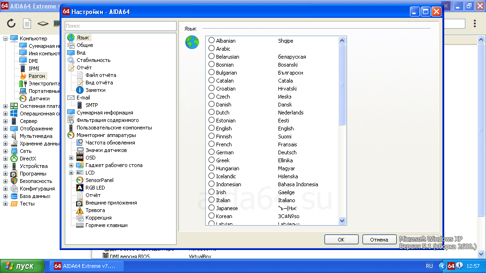The width and height of the screenshot is (486, 273).
Task: Click OK to confirm settings
Action: click(341, 240)
